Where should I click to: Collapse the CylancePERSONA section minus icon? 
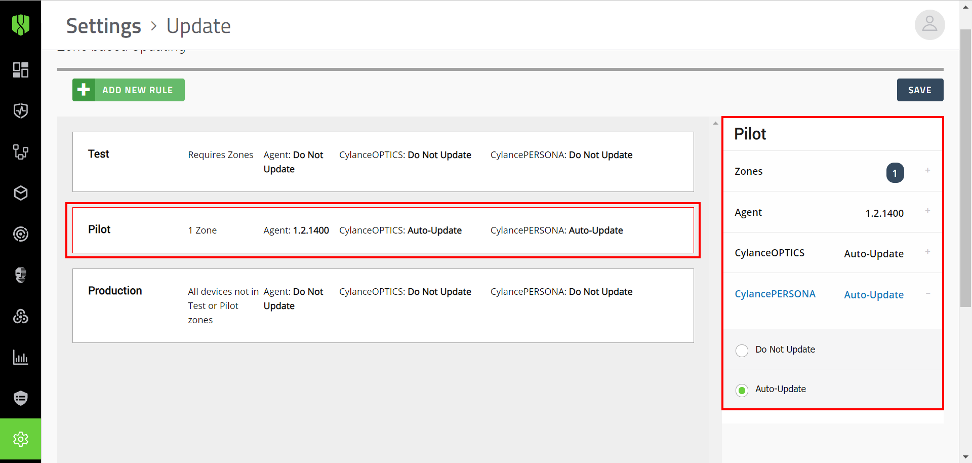click(x=927, y=293)
